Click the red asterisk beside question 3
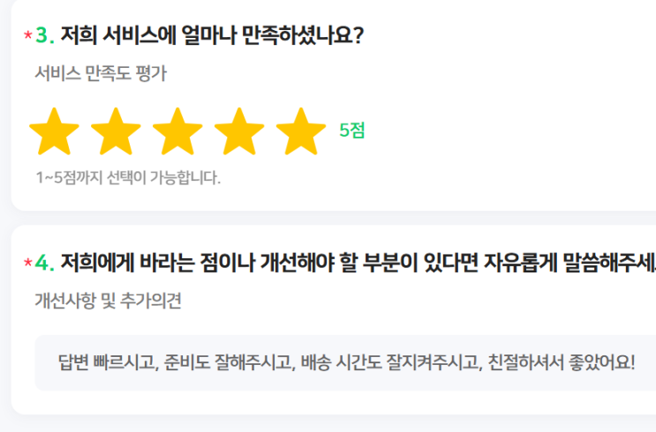Image resolution: width=656 pixels, height=432 pixels. click(27, 36)
